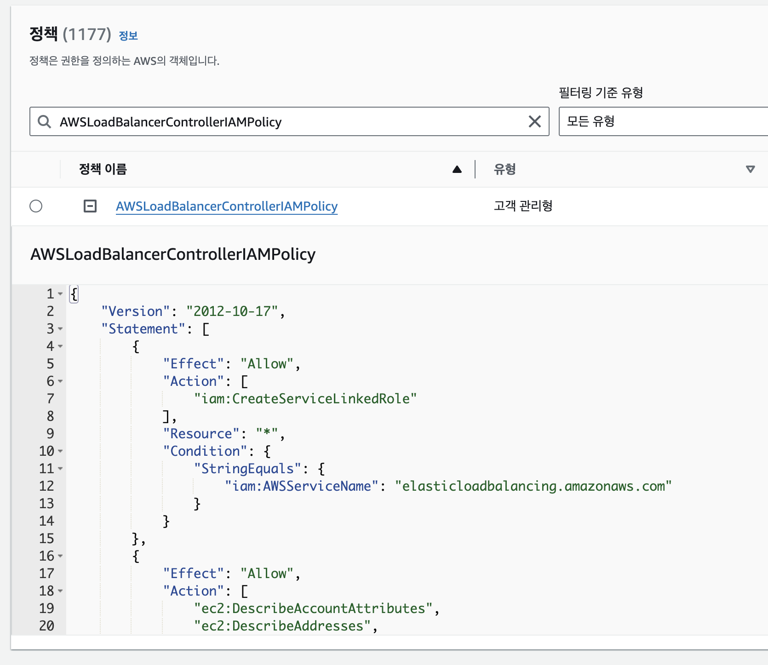This screenshot has height=665, width=768.
Task: Select the AWSLoadBalancerControllerIAMPolicy radio button
Action: [36, 206]
